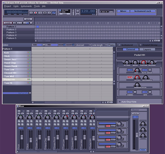This screenshot has width=165, height=154.
Task: Clear the song with CLEAR button
Action: (7, 23)
